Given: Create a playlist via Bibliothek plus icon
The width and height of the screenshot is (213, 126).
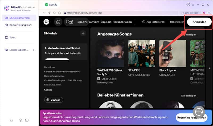Looking at the screenshot, I should (x=83, y=33).
